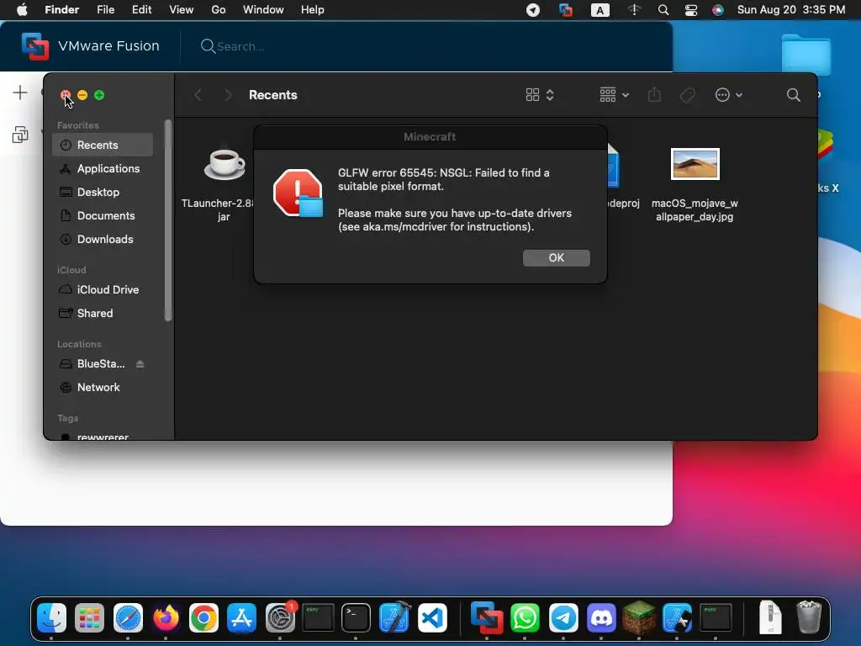Open the View menu
861x646 pixels.
tap(182, 10)
